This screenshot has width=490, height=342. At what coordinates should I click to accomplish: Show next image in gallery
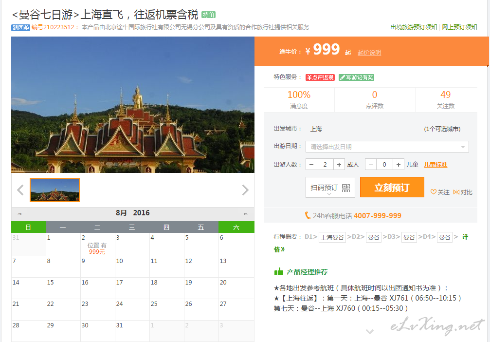(245, 190)
